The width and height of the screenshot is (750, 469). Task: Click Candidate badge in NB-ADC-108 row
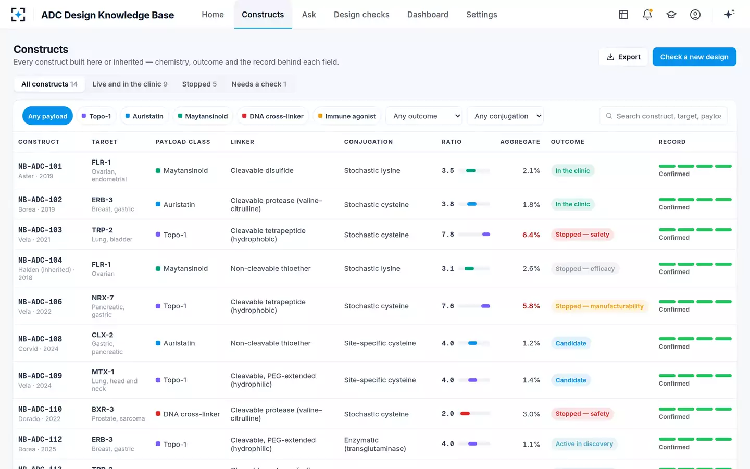click(571, 343)
